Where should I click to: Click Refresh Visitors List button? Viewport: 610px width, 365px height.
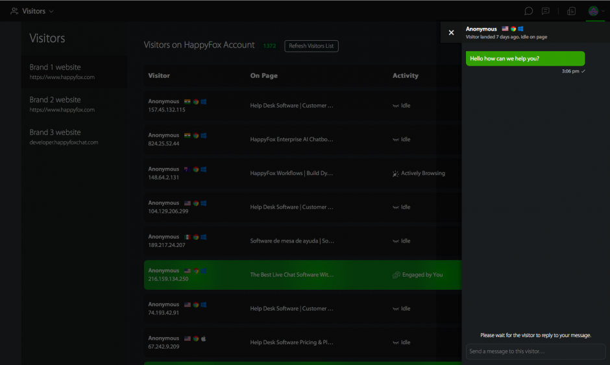point(311,46)
